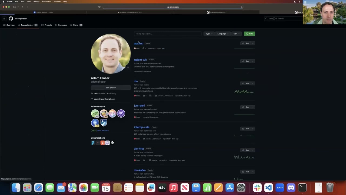Open the Sort dropdown

(x=237, y=34)
